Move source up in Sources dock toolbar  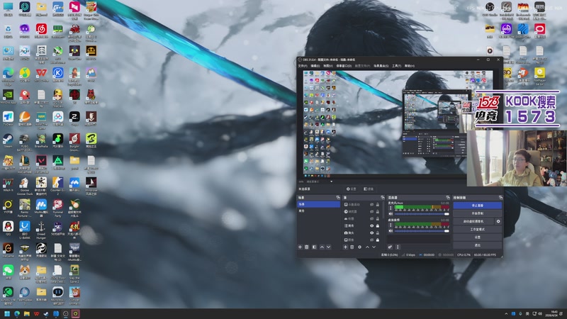[x=367, y=247]
